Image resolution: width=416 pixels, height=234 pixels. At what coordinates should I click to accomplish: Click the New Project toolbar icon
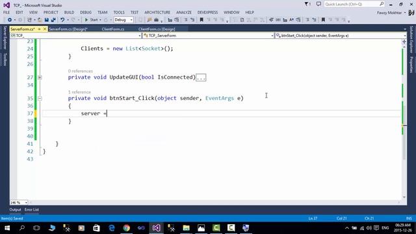coord(29,20)
